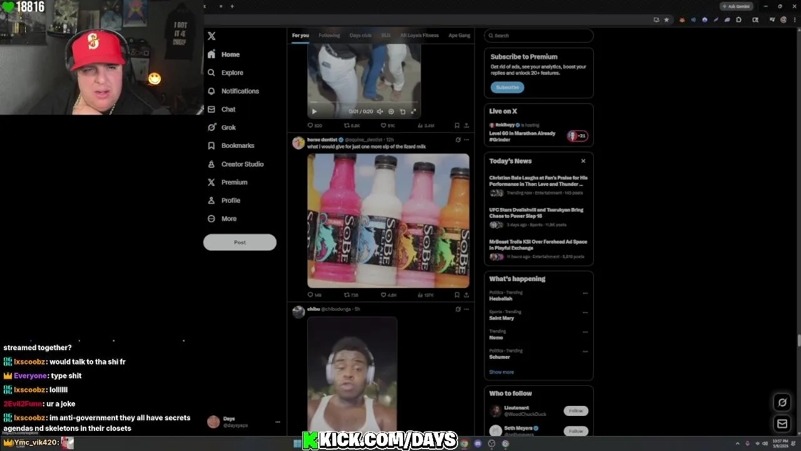The width and height of the screenshot is (801, 451).
Task: Like the top video post
Action: click(388, 125)
